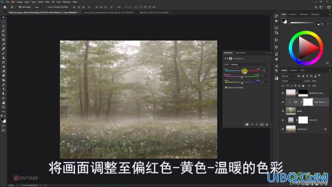Viewport: 332px width, 187px height.
Task: Switch to the Swatches tab
Action: coord(293,14)
